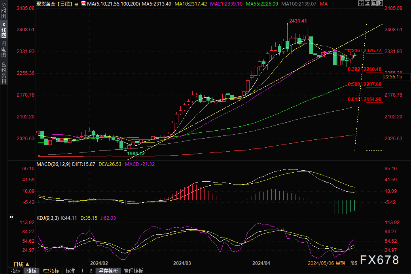Screen dimensions: 411x274
Task: Select template number 1
Action: (x=82, y=271)
